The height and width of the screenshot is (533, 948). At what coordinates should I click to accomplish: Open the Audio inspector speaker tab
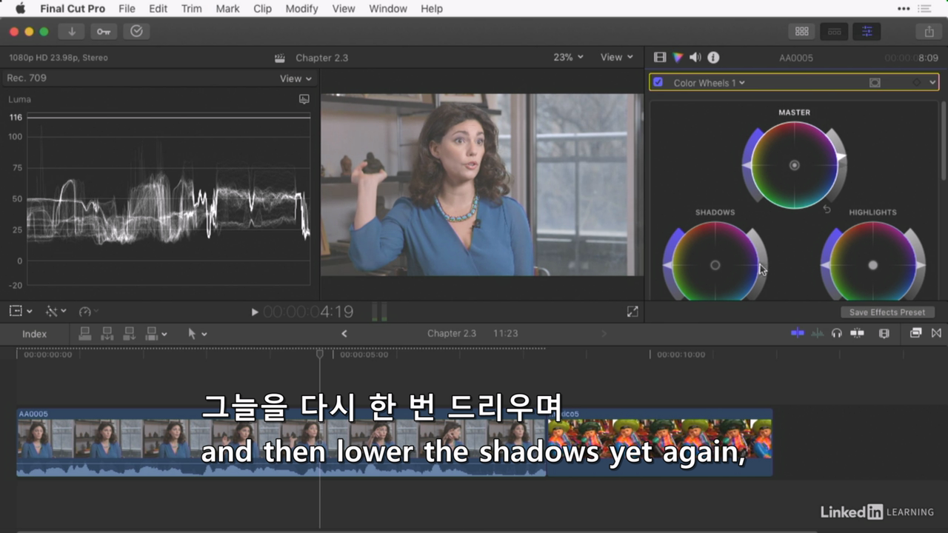[x=695, y=57]
